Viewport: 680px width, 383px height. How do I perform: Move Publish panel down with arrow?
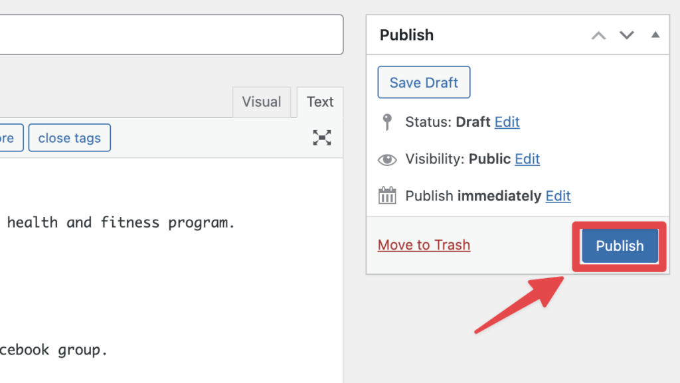627,35
